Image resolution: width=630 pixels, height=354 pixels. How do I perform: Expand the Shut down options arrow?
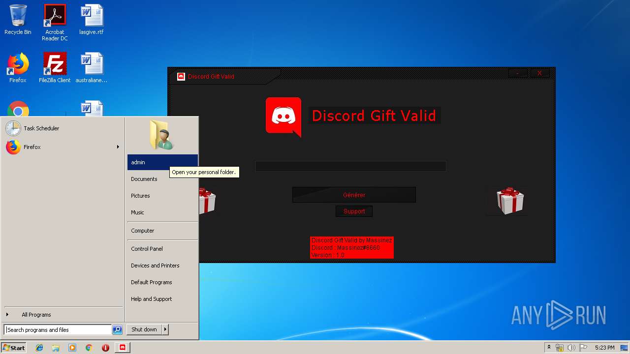click(165, 329)
